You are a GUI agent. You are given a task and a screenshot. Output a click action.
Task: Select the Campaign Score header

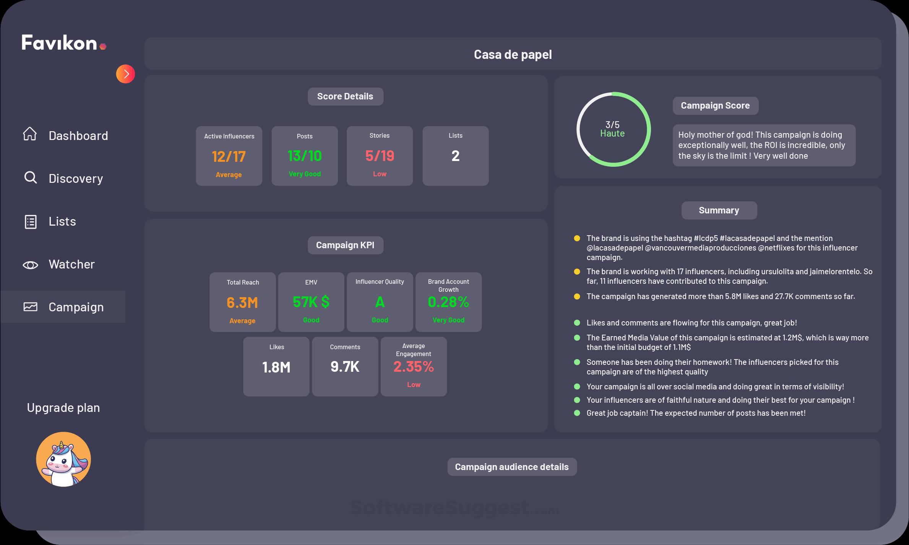715,105
